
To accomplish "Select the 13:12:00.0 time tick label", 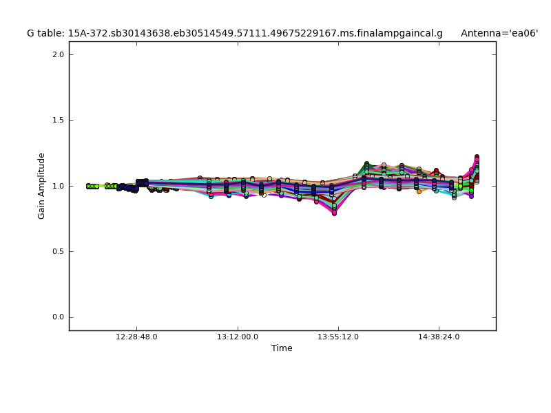I will (x=238, y=337).
